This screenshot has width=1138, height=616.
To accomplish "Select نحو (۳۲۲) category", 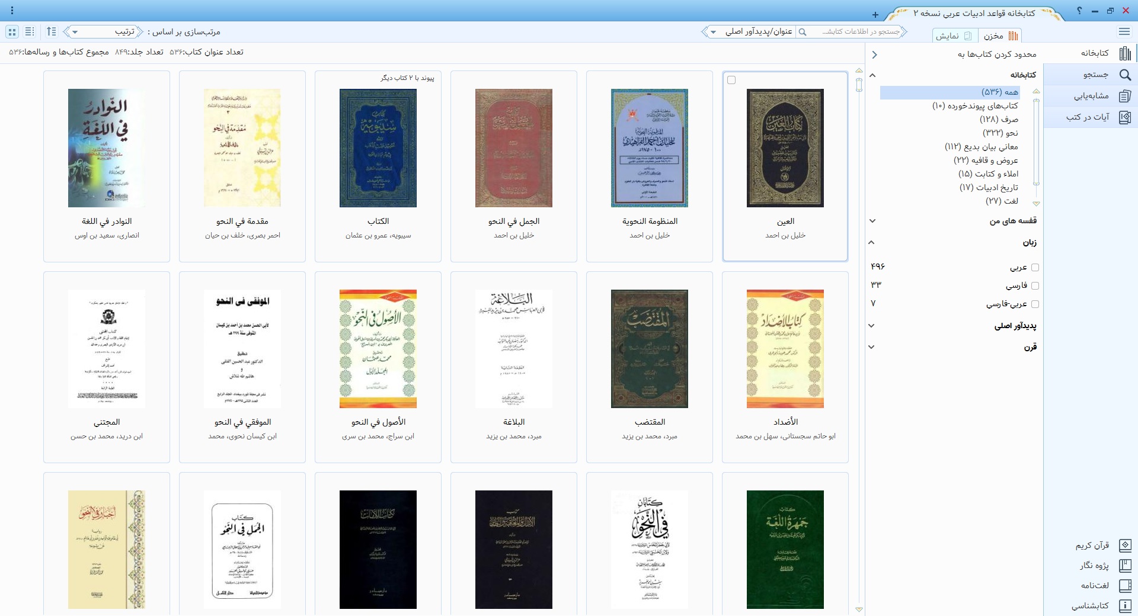I will pyautogui.click(x=1000, y=133).
